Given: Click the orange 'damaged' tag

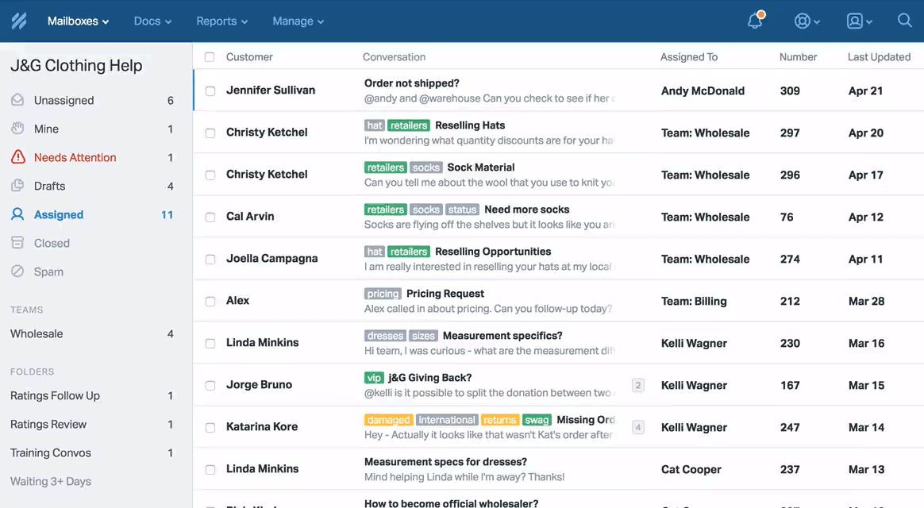Looking at the screenshot, I should [x=388, y=420].
